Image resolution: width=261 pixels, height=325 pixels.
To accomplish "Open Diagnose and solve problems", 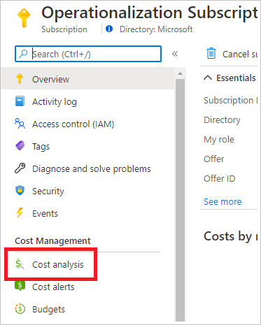I will (x=92, y=169).
